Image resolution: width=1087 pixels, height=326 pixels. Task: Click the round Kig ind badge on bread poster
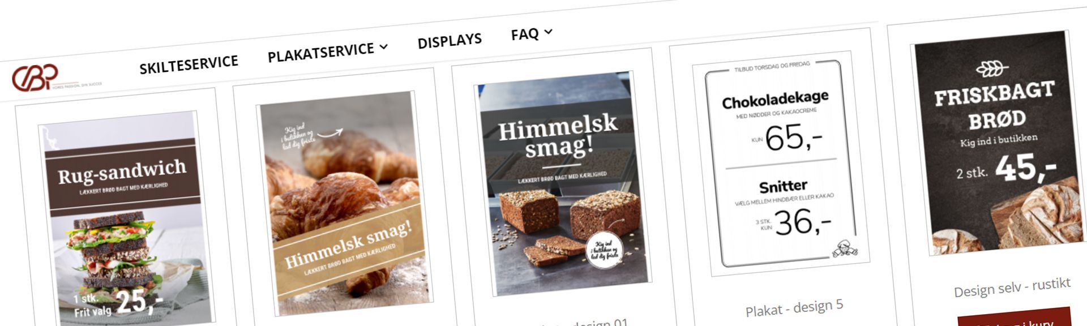tap(605, 250)
